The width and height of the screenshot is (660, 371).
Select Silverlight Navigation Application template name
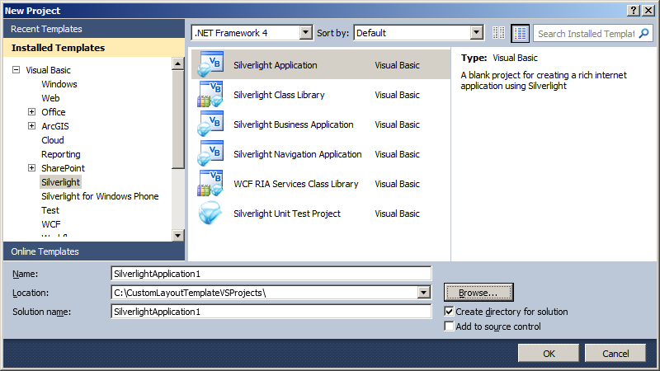point(298,154)
